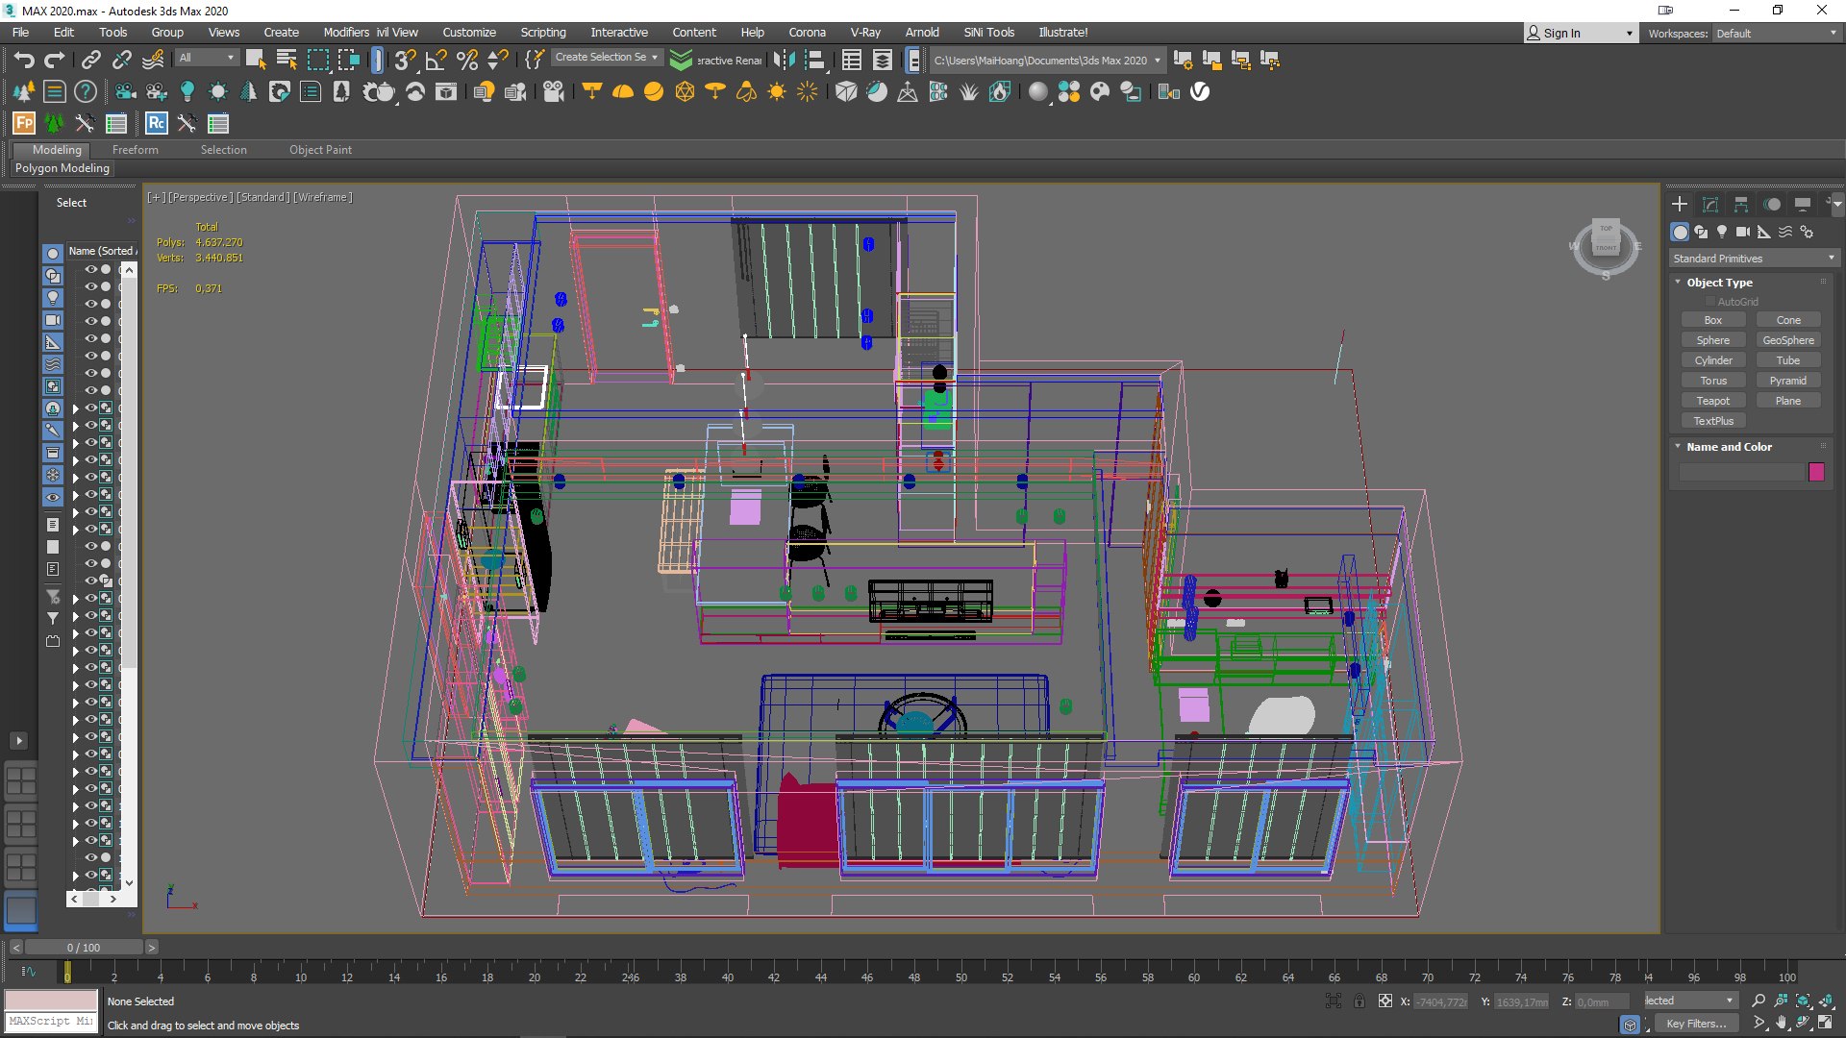Click the GeoSphere button
Image resolution: width=1846 pixels, height=1038 pixels.
[1788, 340]
